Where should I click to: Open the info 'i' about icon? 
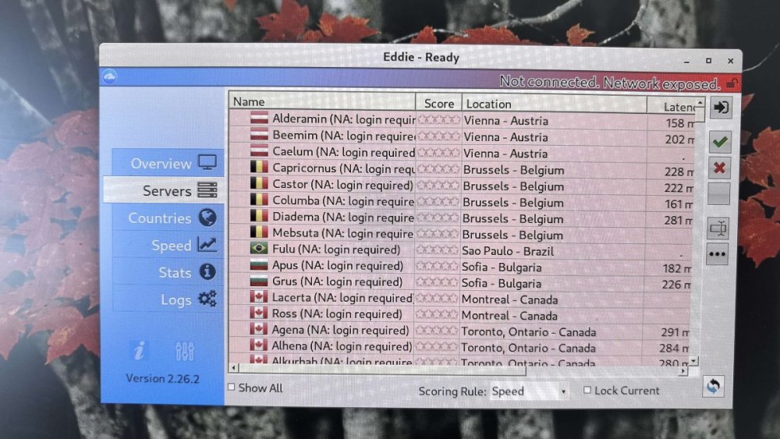[140, 351]
